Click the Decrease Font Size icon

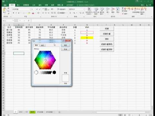[40, 9]
